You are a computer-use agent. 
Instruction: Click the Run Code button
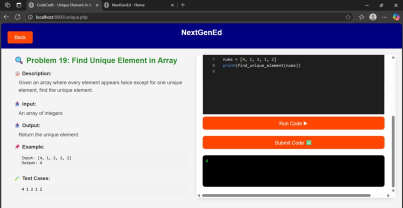click(293, 123)
